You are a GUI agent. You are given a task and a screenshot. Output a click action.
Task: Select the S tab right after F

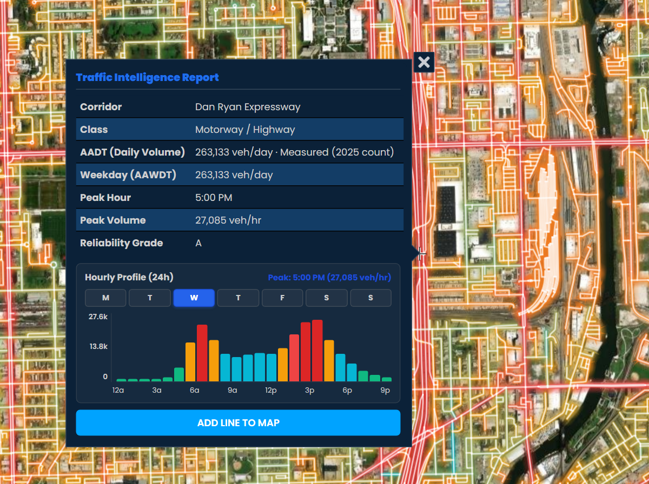[x=327, y=298]
